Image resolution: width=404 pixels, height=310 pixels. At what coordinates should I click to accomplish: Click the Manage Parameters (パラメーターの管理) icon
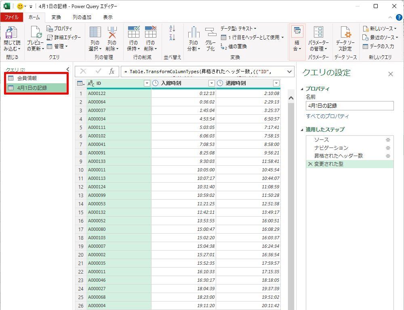pos(318,32)
